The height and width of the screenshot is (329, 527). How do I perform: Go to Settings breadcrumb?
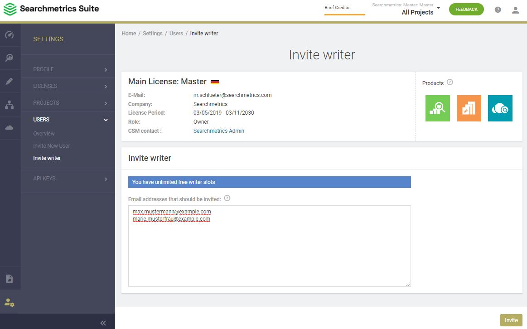click(x=153, y=33)
